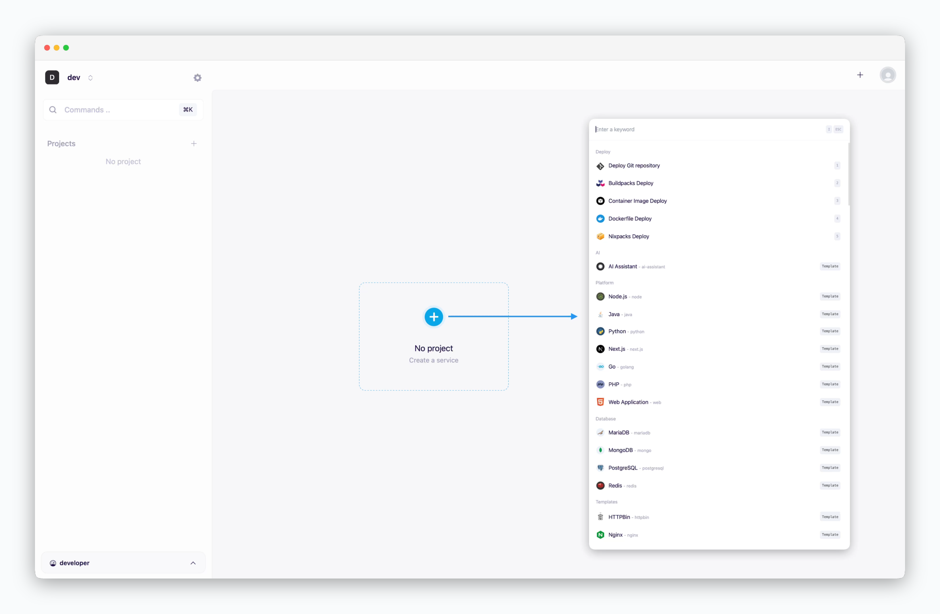The width and height of the screenshot is (940, 614).
Task: Click the PHP logo icon
Action: pos(600,385)
